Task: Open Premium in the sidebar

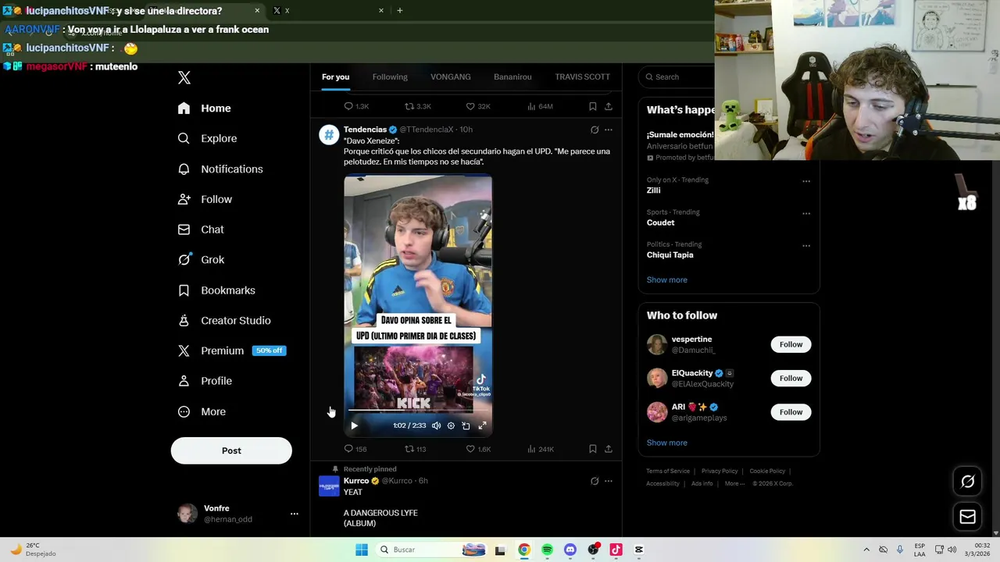Action: pyautogui.click(x=232, y=350)
